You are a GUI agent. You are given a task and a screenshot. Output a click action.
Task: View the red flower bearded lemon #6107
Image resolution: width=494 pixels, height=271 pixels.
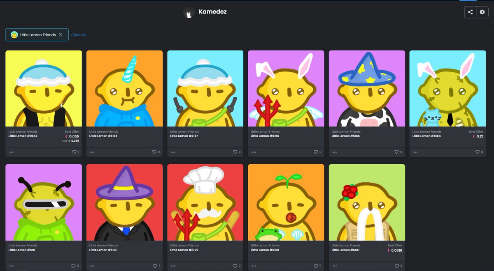pos(367,202)
